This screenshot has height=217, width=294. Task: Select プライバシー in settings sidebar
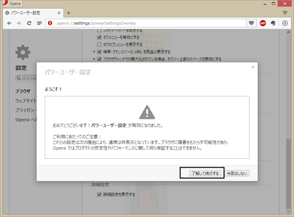point(26,110)
